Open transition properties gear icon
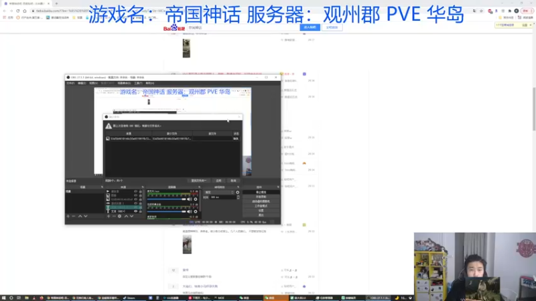The height and width of the screenshot is (301, 536). tap(238, 193)
